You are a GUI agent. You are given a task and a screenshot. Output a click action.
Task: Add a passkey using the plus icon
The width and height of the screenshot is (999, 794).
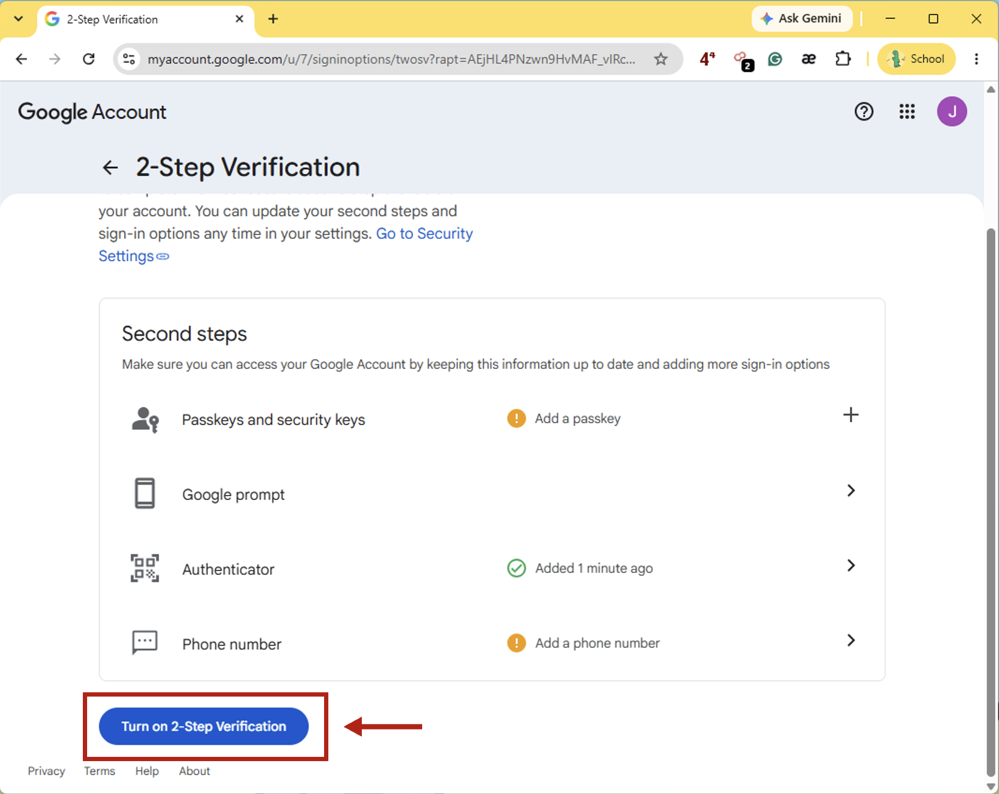click(x=850, y=415)
